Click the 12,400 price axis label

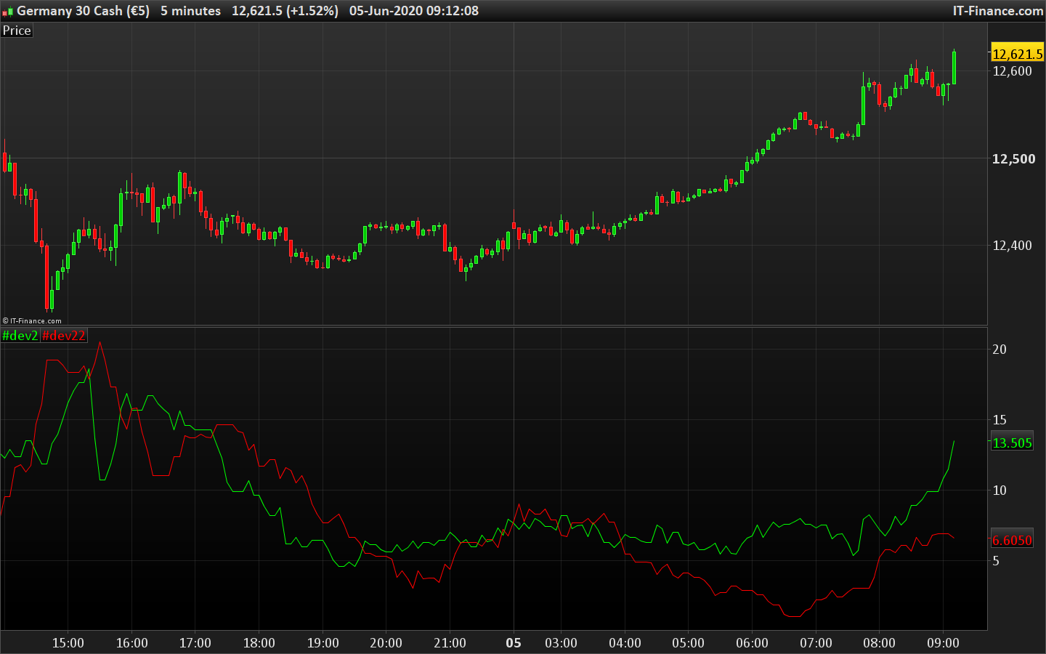[x=1012, y=246]
